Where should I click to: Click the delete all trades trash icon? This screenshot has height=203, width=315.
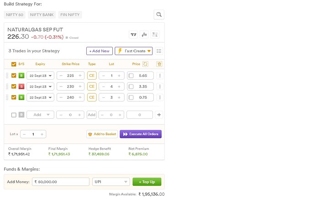tap(159, 64)
